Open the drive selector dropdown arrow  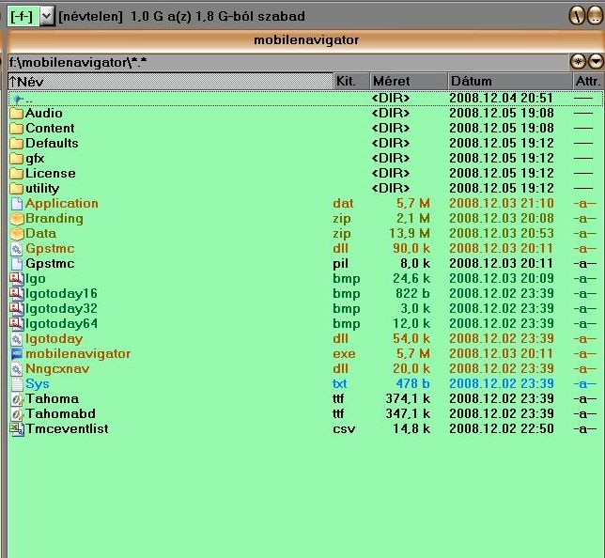[47, 16]
